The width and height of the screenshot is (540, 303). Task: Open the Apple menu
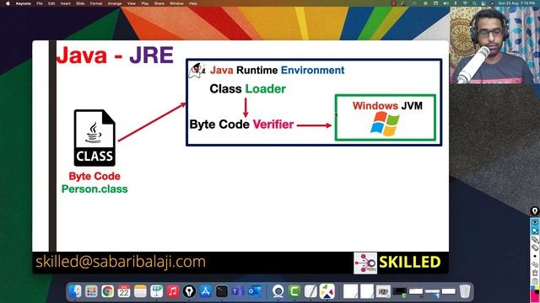(8, 3)
